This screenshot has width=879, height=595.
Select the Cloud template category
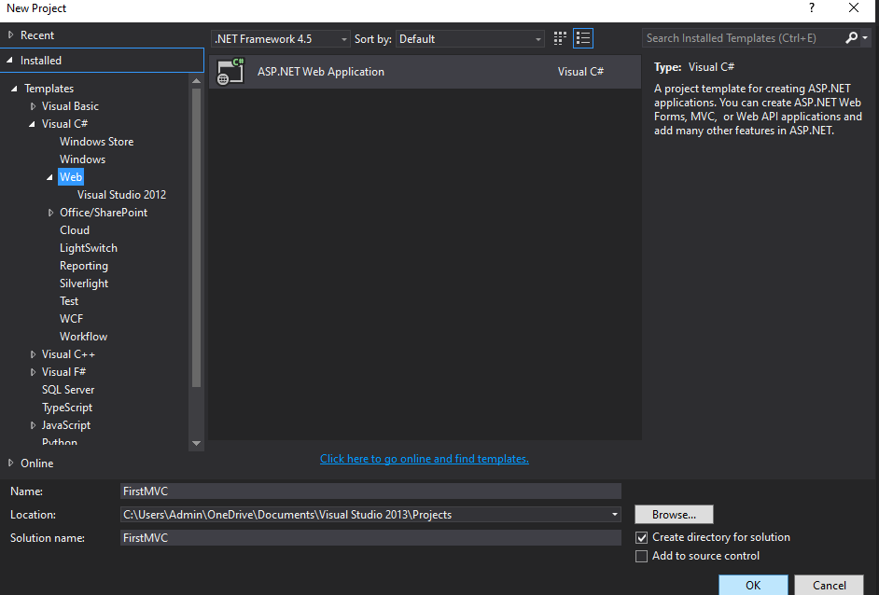[75, 230]
